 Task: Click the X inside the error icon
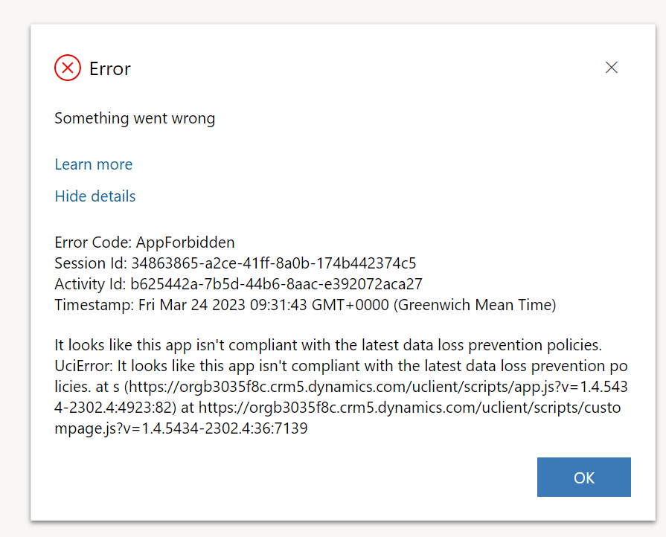tap(67, 67)
